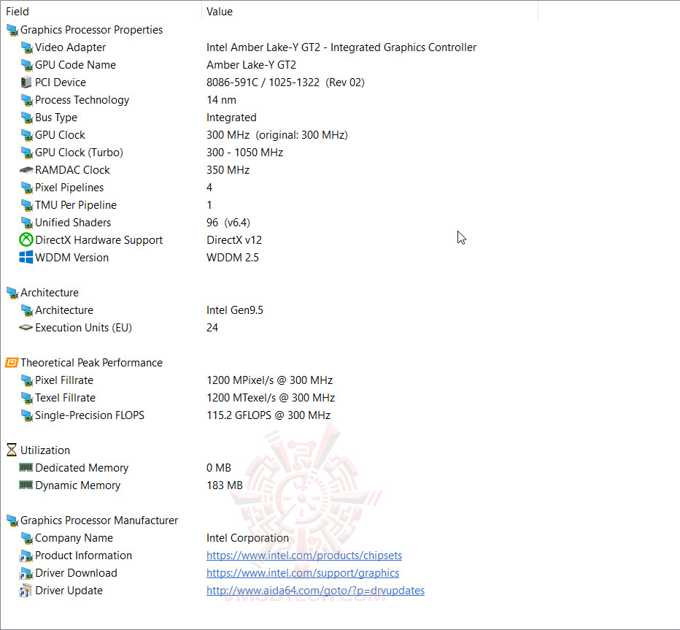
Task: Select the '96 (v6.4)' shaders value
Action: tap(228, 223)
